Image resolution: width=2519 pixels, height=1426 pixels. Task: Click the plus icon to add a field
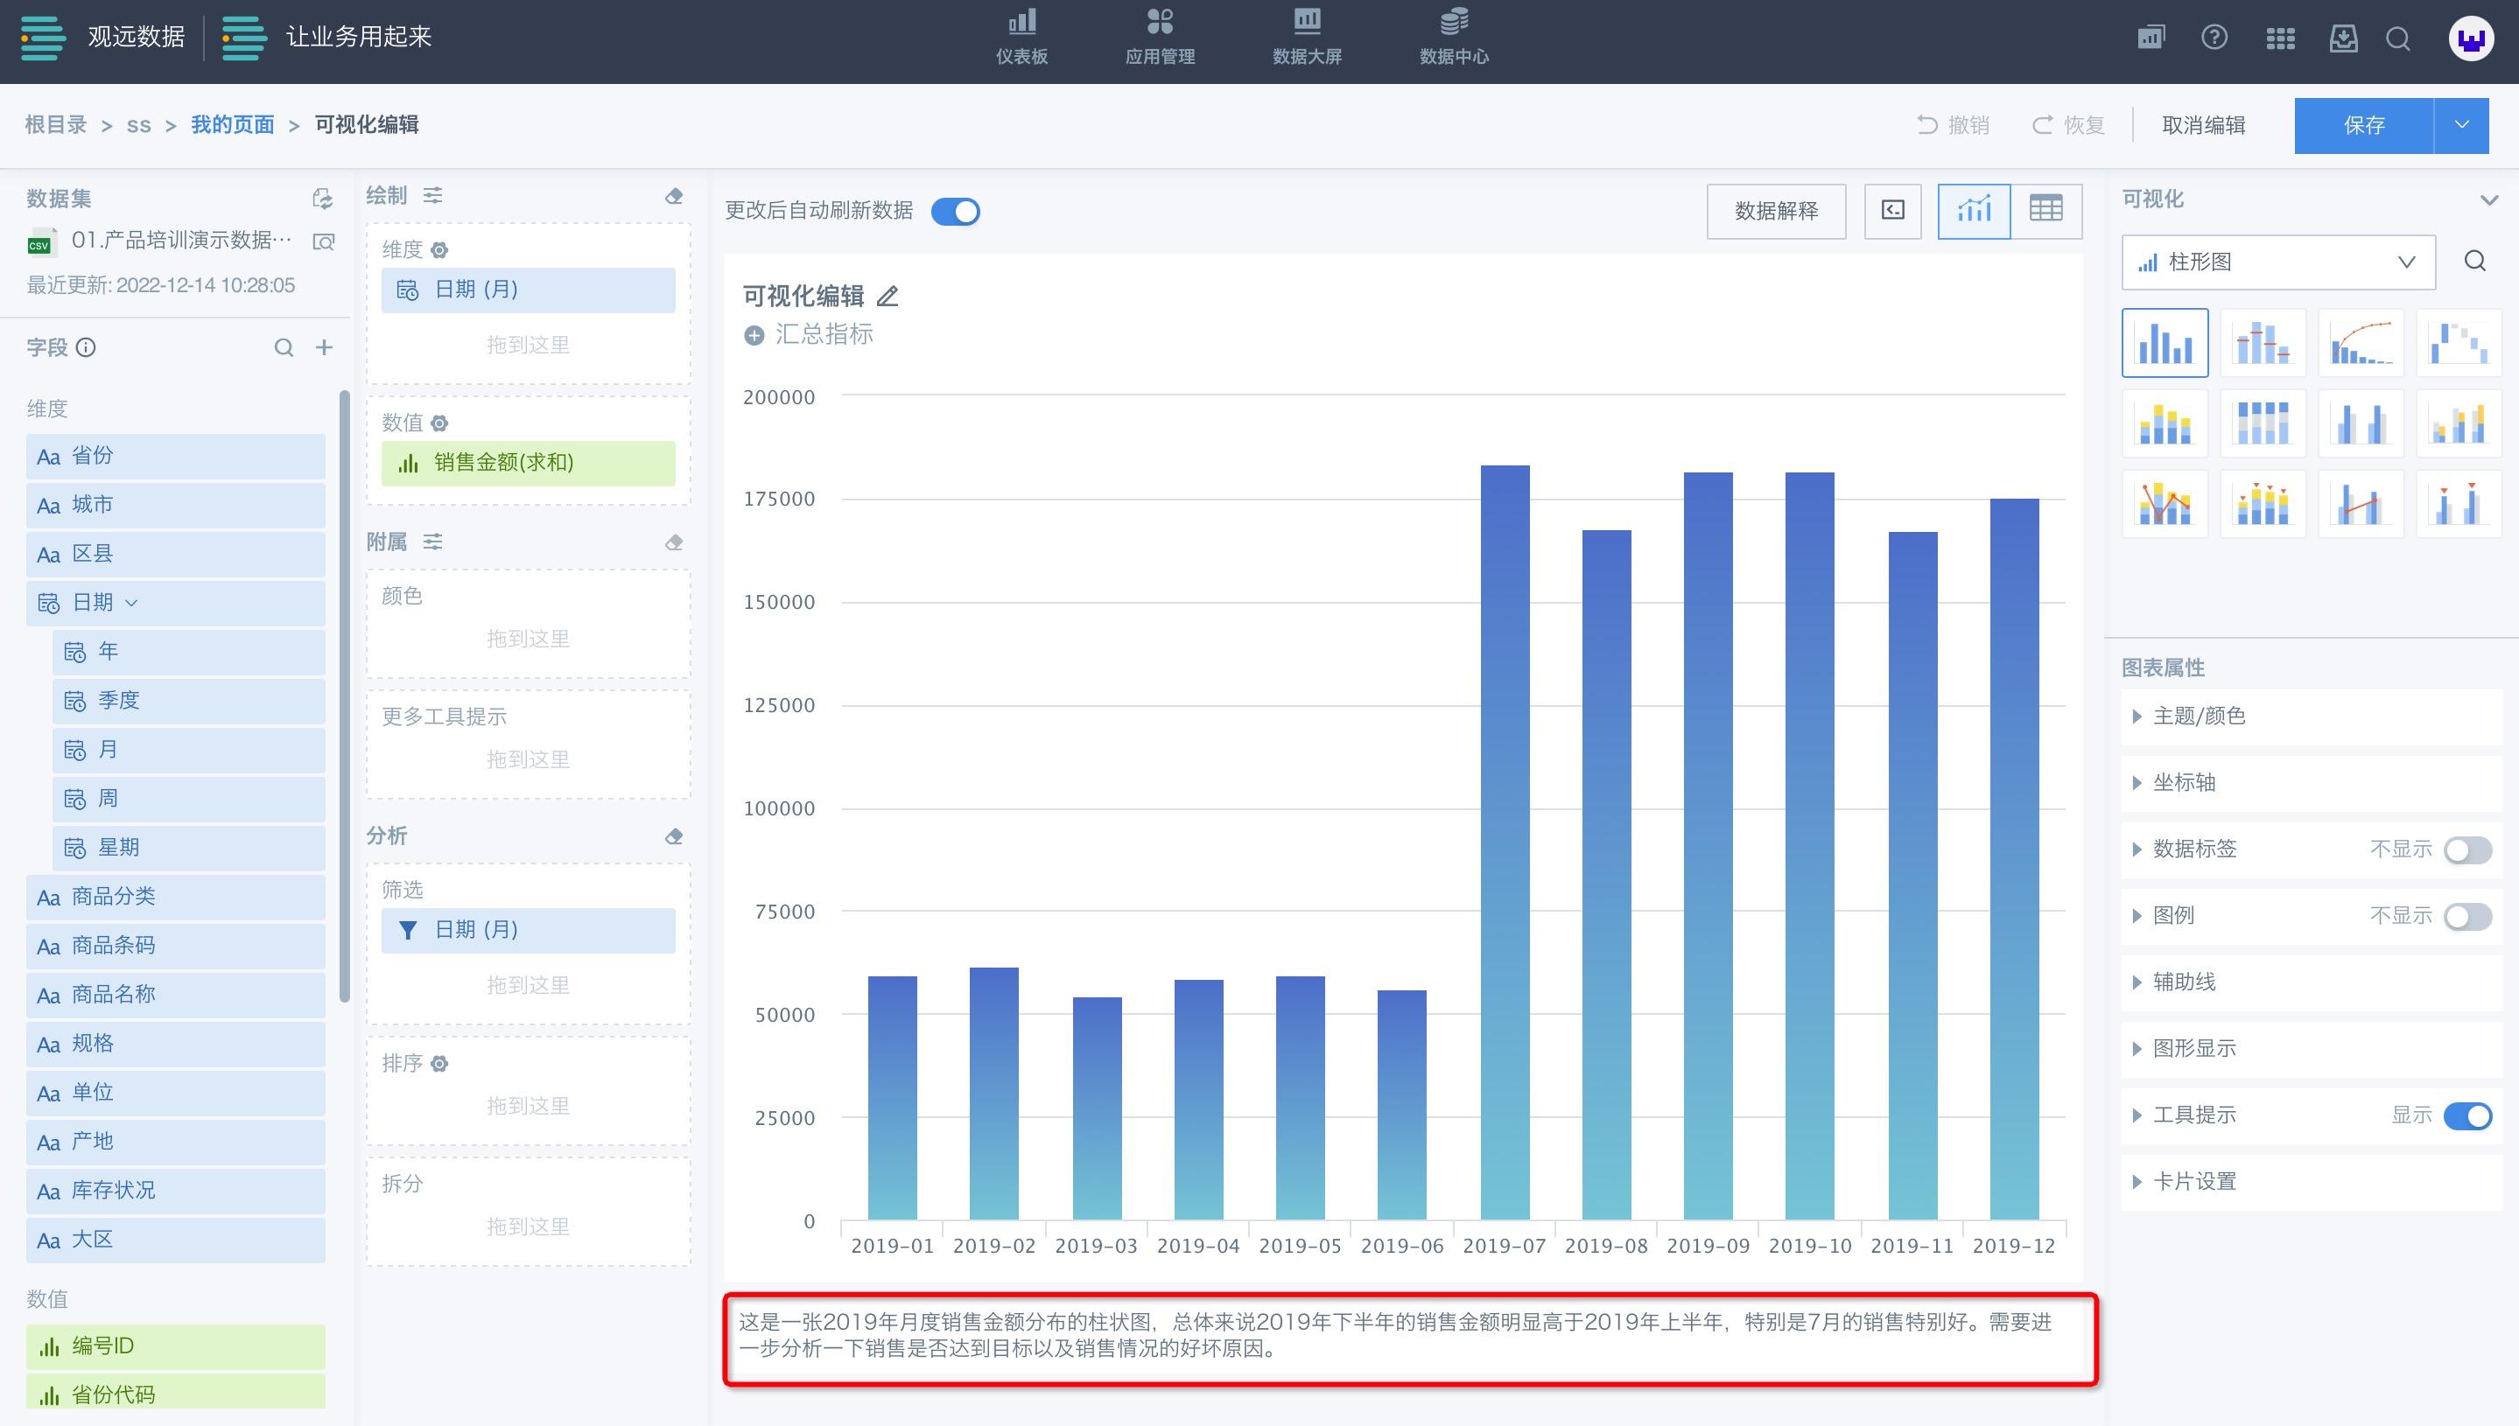pos(325,347)
